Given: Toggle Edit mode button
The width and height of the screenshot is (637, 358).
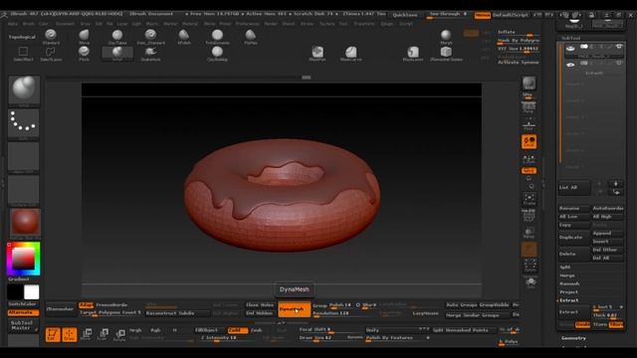Looking at the screenshot, I should coord(53,334).
